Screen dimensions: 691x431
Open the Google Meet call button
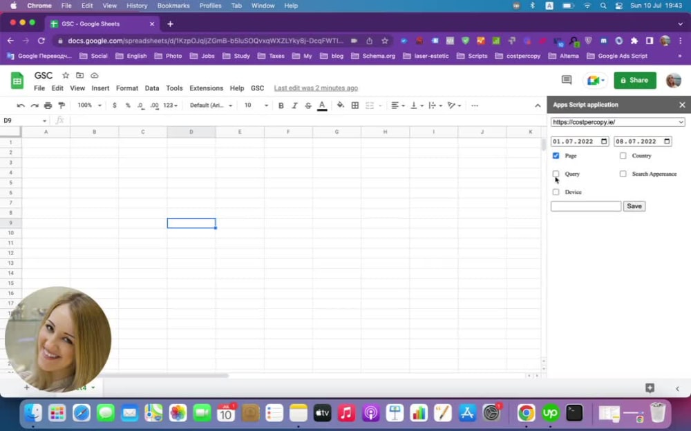click(x=595, y=81)
